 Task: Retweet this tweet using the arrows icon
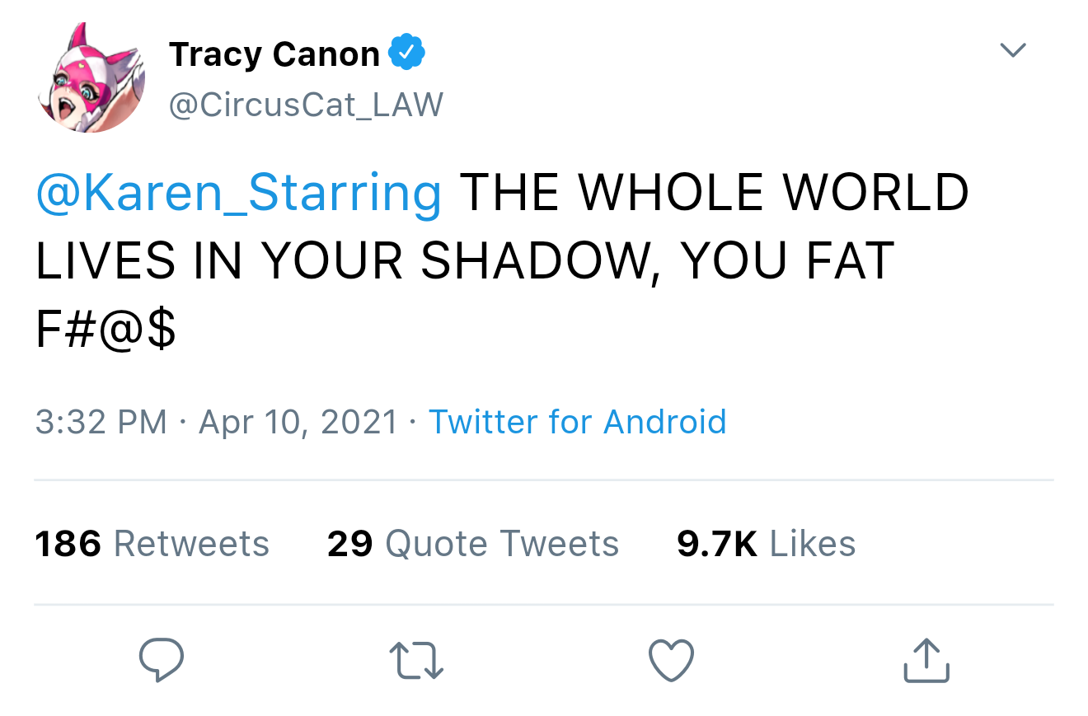415,661
